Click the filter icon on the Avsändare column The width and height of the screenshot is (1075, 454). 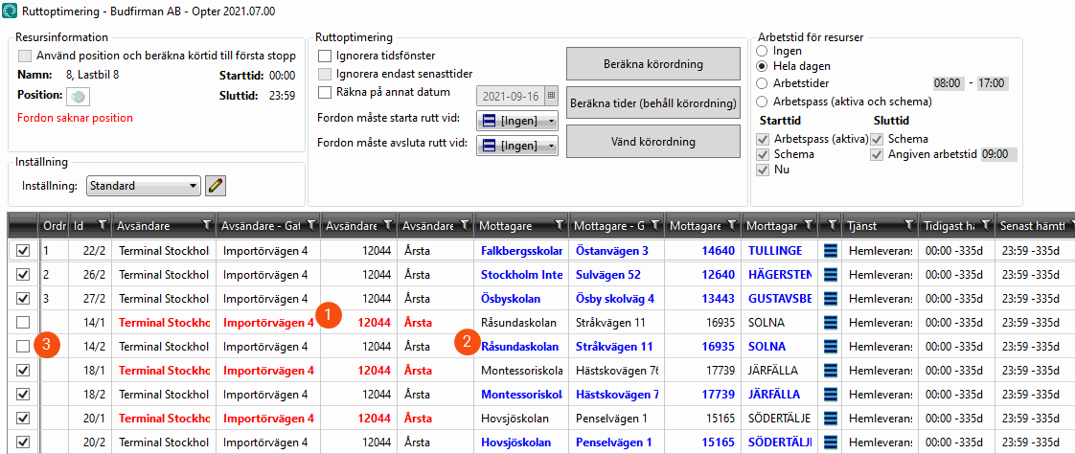pyautogui.click(x=206, y=225)
